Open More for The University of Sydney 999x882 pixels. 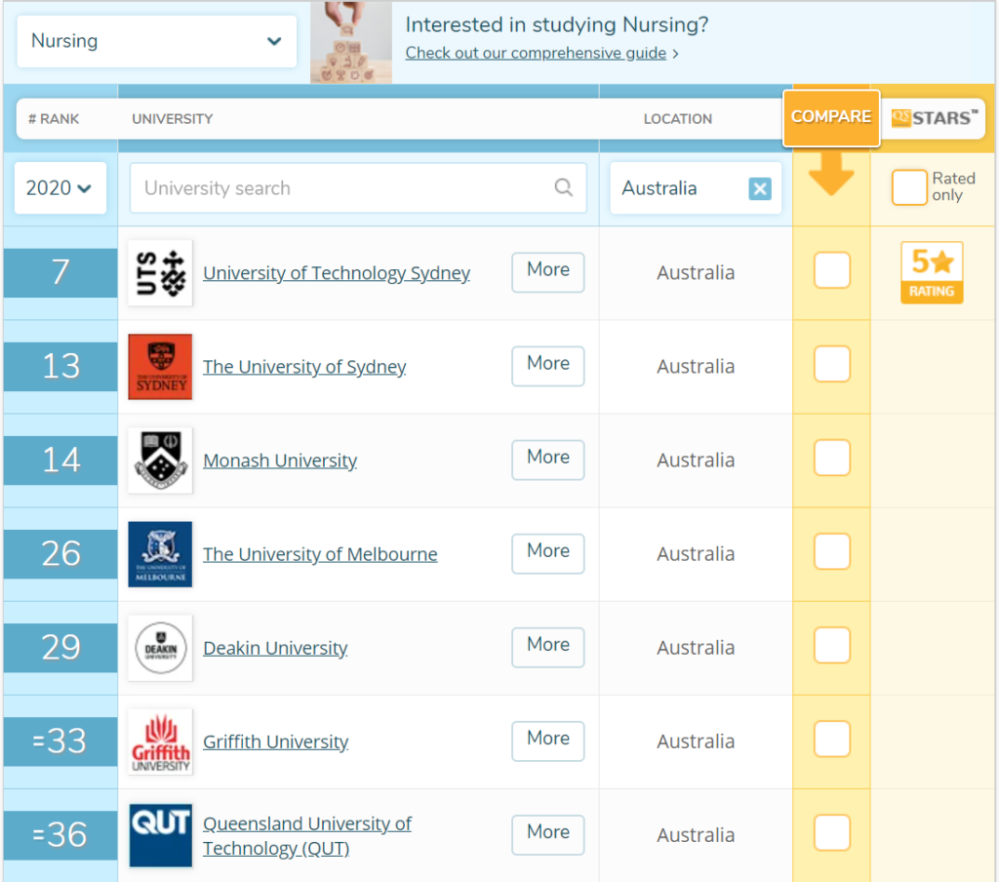coord(548,366)
